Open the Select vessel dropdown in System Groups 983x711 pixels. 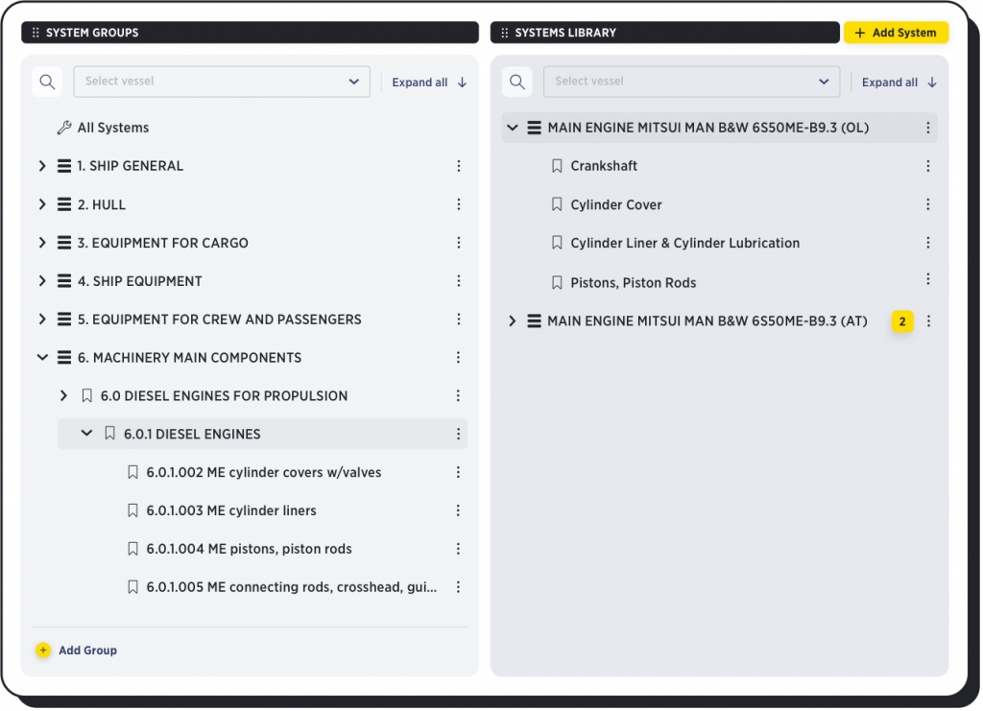click(x=222, y=82)
